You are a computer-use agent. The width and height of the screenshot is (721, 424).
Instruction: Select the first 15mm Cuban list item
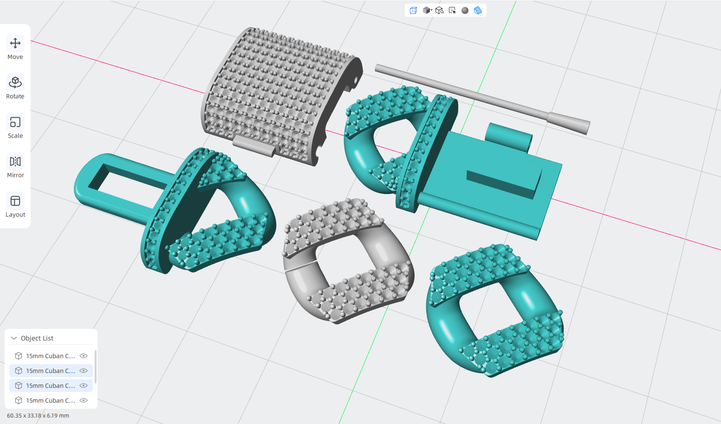point(51,356)
